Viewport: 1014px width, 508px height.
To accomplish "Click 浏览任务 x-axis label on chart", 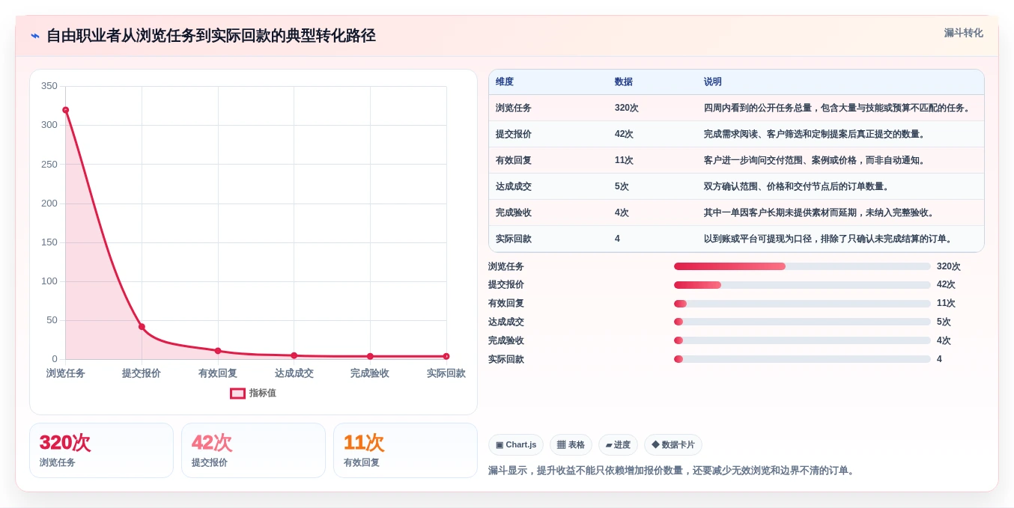I will click(66, 373).
